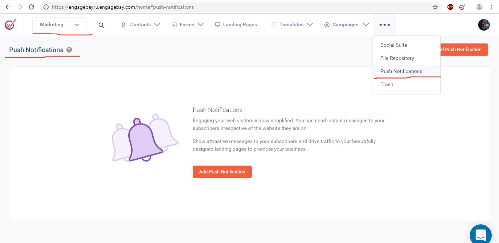Viewport: 499px width, 243px height.
Task: Click the Push Notifications help question icon
Action: pos(69,50)
